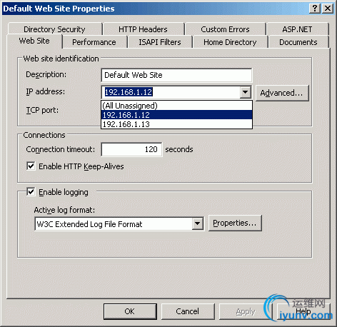
Task: Open the logging Properties... button
Action: pyautogui.click(x=235, y=223)
